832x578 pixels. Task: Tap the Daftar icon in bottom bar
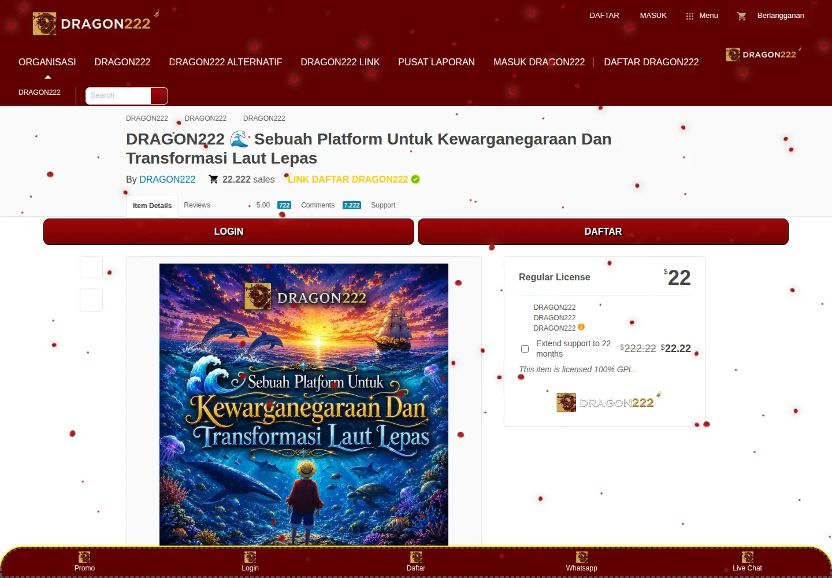(416, 557)
